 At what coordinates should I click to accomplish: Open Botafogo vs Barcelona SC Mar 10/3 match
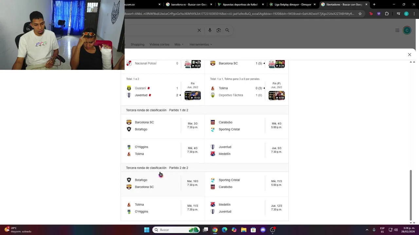[163, 183]
